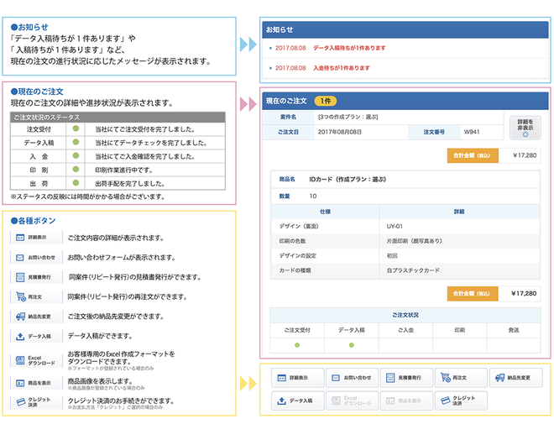The image size is (554, 440).
Task: Open お問い合わせ form from the bottom button panel
Action: pos(353,378)
